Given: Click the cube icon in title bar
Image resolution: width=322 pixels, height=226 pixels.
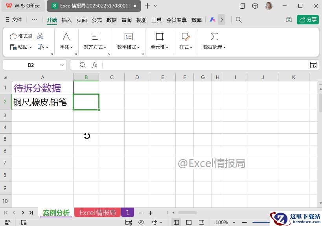Looking at the screenshot, I should 255,6.
